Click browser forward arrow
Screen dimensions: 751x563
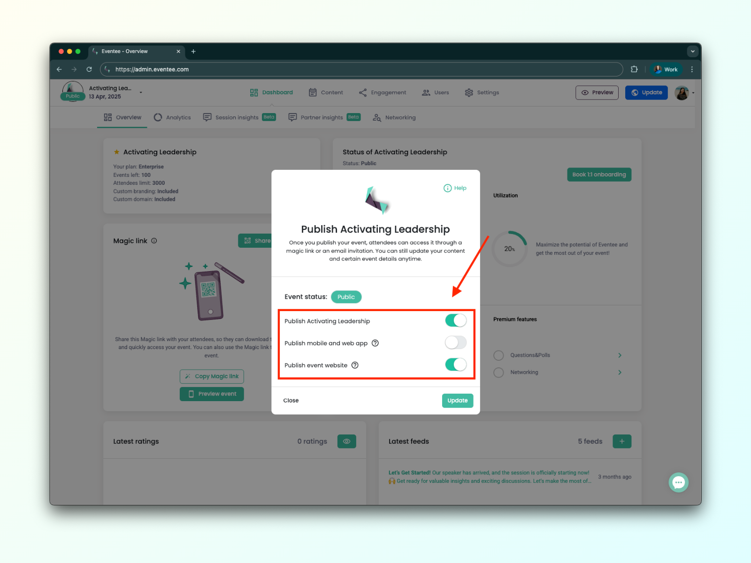(74, 69)
